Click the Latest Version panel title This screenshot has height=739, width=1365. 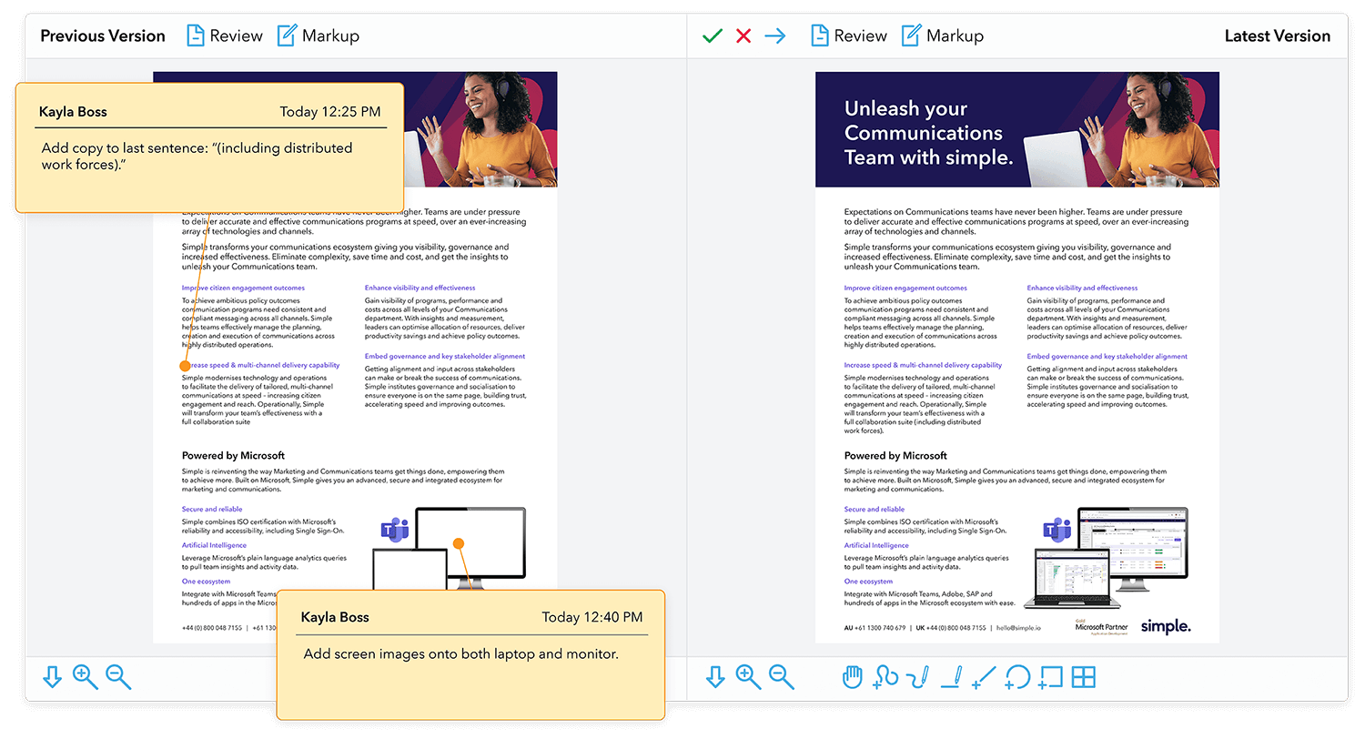coord(1278,35)
